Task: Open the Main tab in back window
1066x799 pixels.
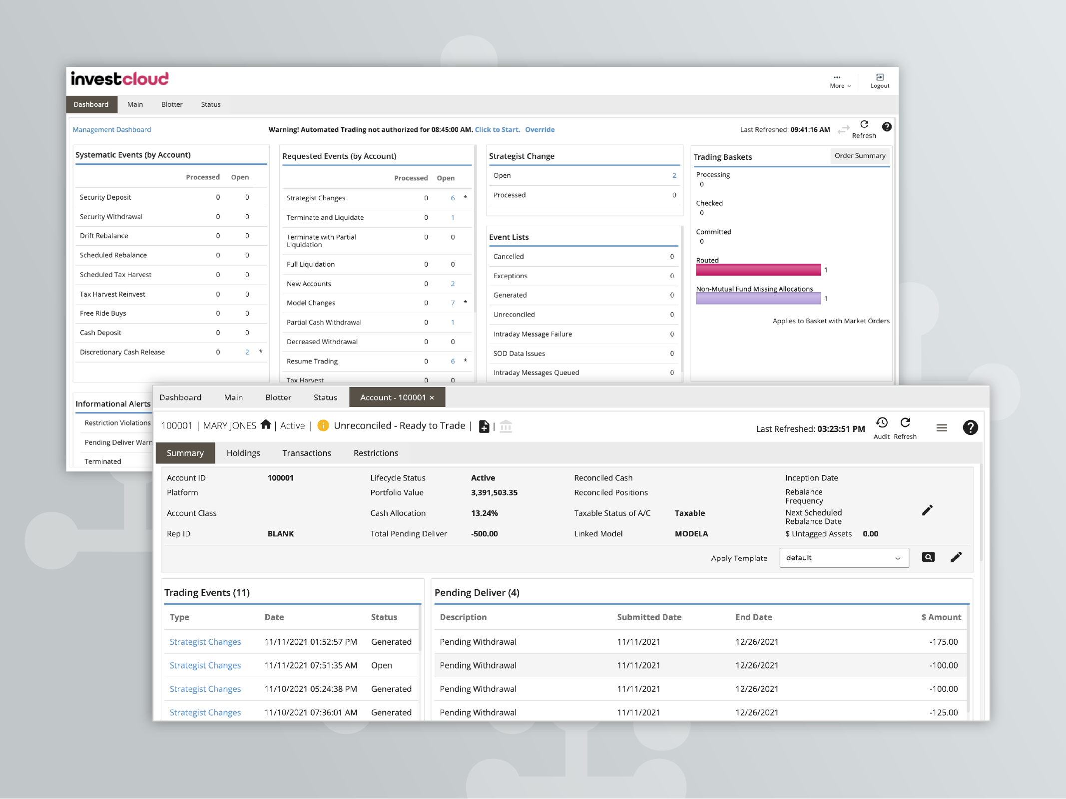Action: tap(135, 104)
